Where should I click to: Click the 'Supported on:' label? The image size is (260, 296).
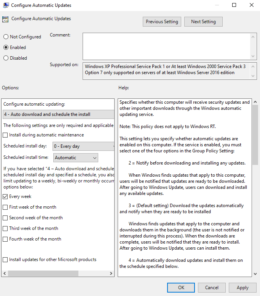(64, 65)
